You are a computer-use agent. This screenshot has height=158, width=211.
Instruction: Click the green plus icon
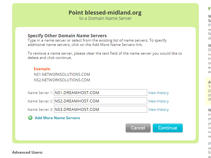coord(30,118)
